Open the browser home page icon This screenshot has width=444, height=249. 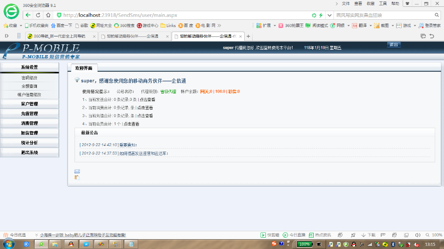coord(48,15)
